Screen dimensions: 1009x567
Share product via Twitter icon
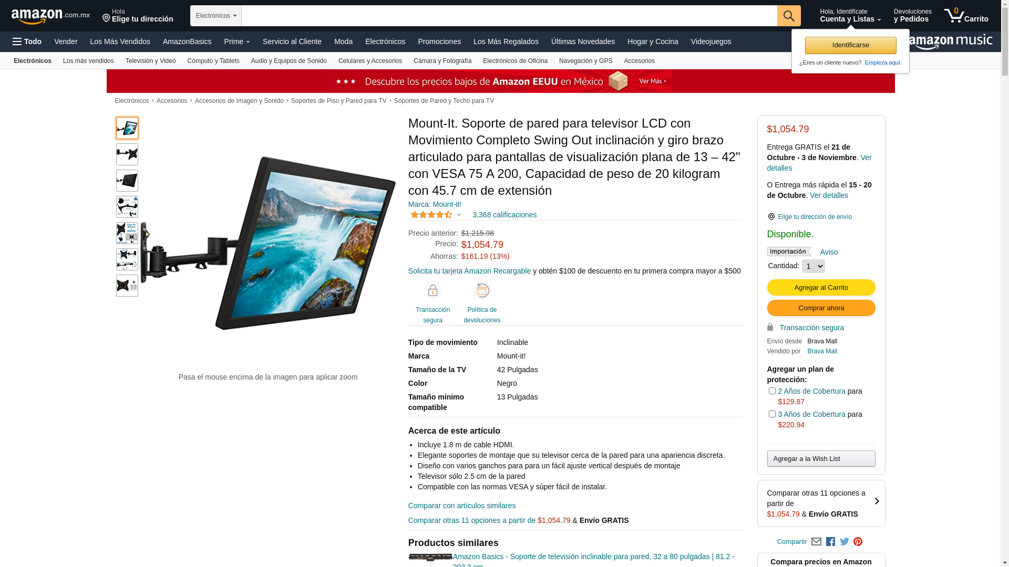coord(844,542)
